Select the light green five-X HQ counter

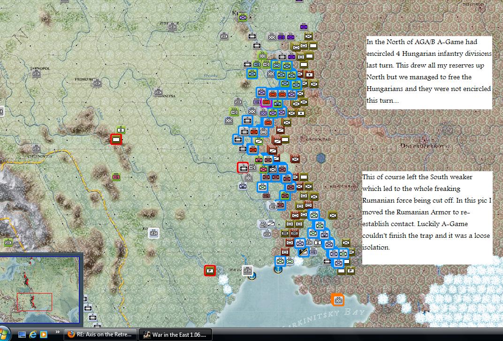tap(234, 112)
